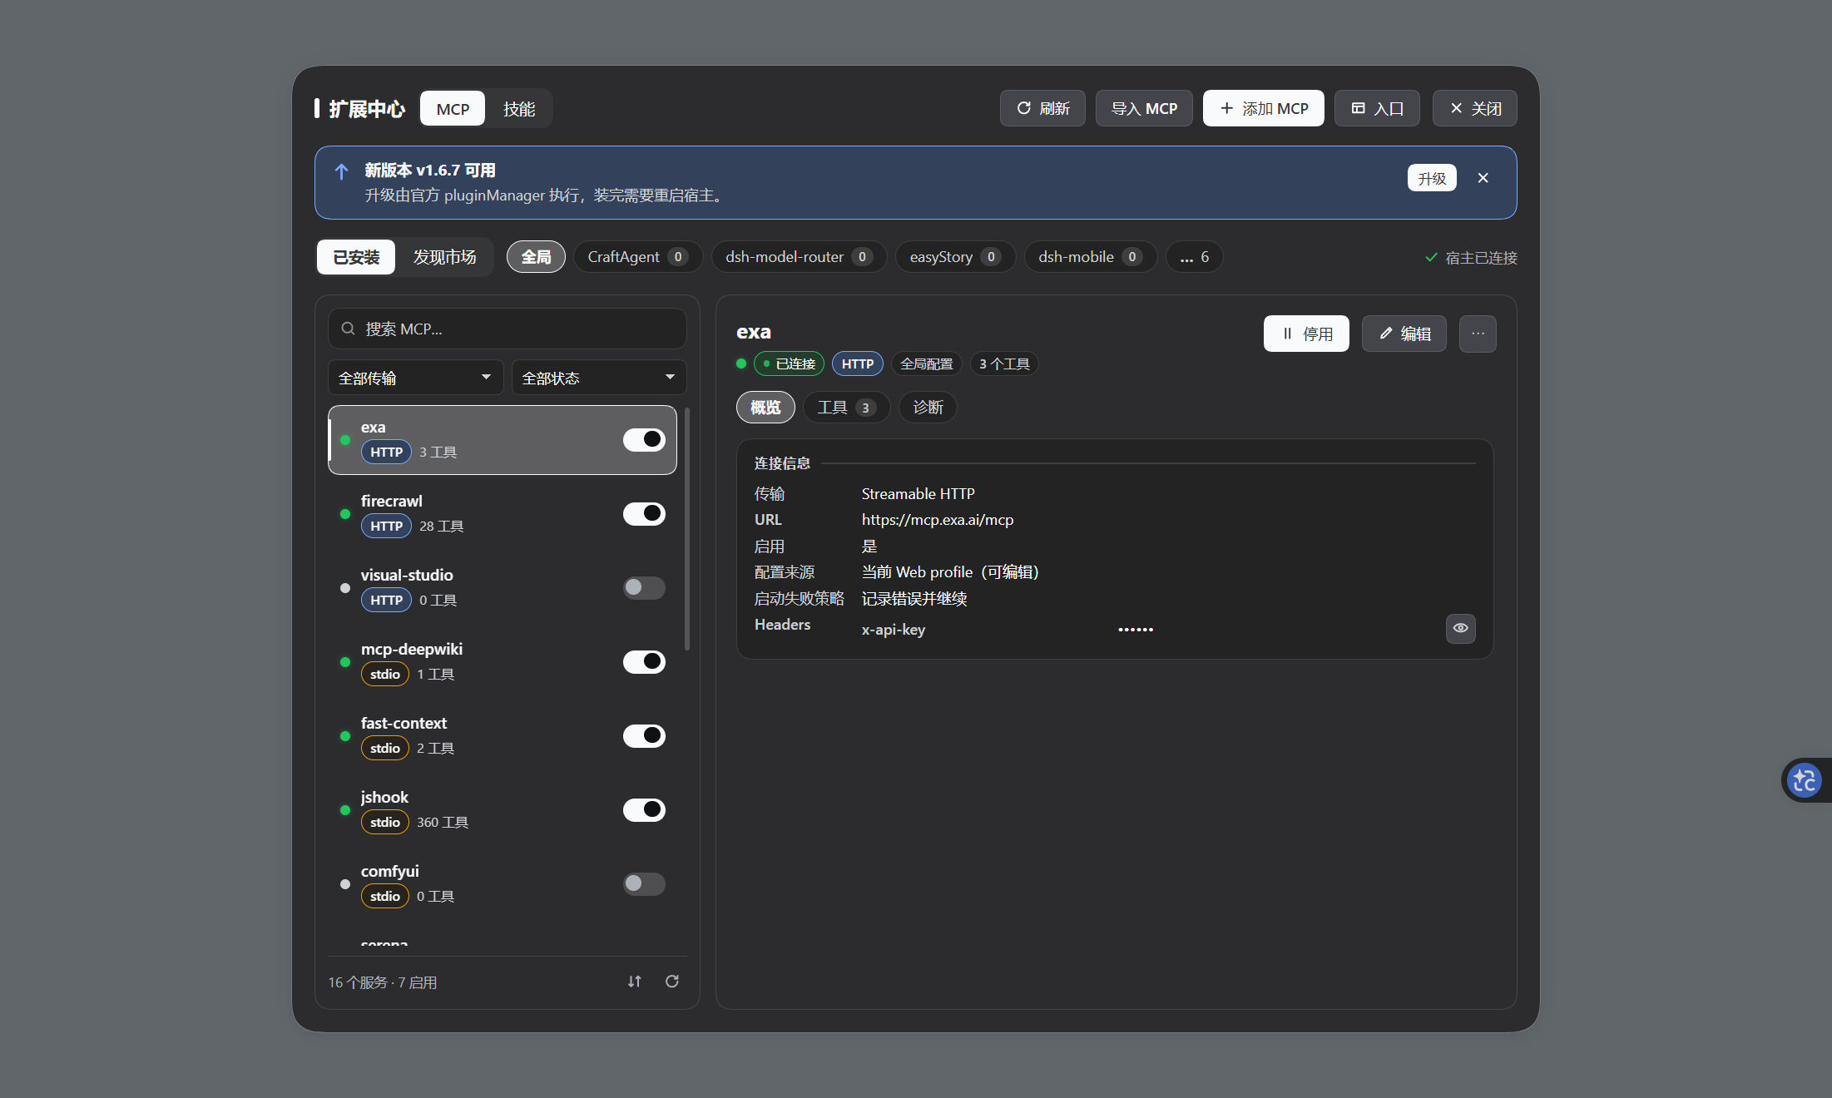
Task: Toggle the jshook service switch
Action: tap(644, 809)
